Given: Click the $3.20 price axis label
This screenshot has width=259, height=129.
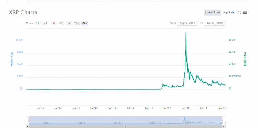Looking at the screenshot, I should click(232, 40).
